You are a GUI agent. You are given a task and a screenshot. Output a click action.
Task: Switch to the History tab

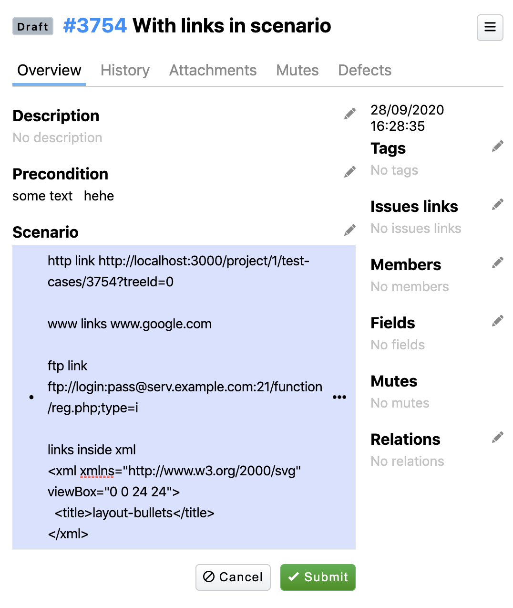point(125,70)
